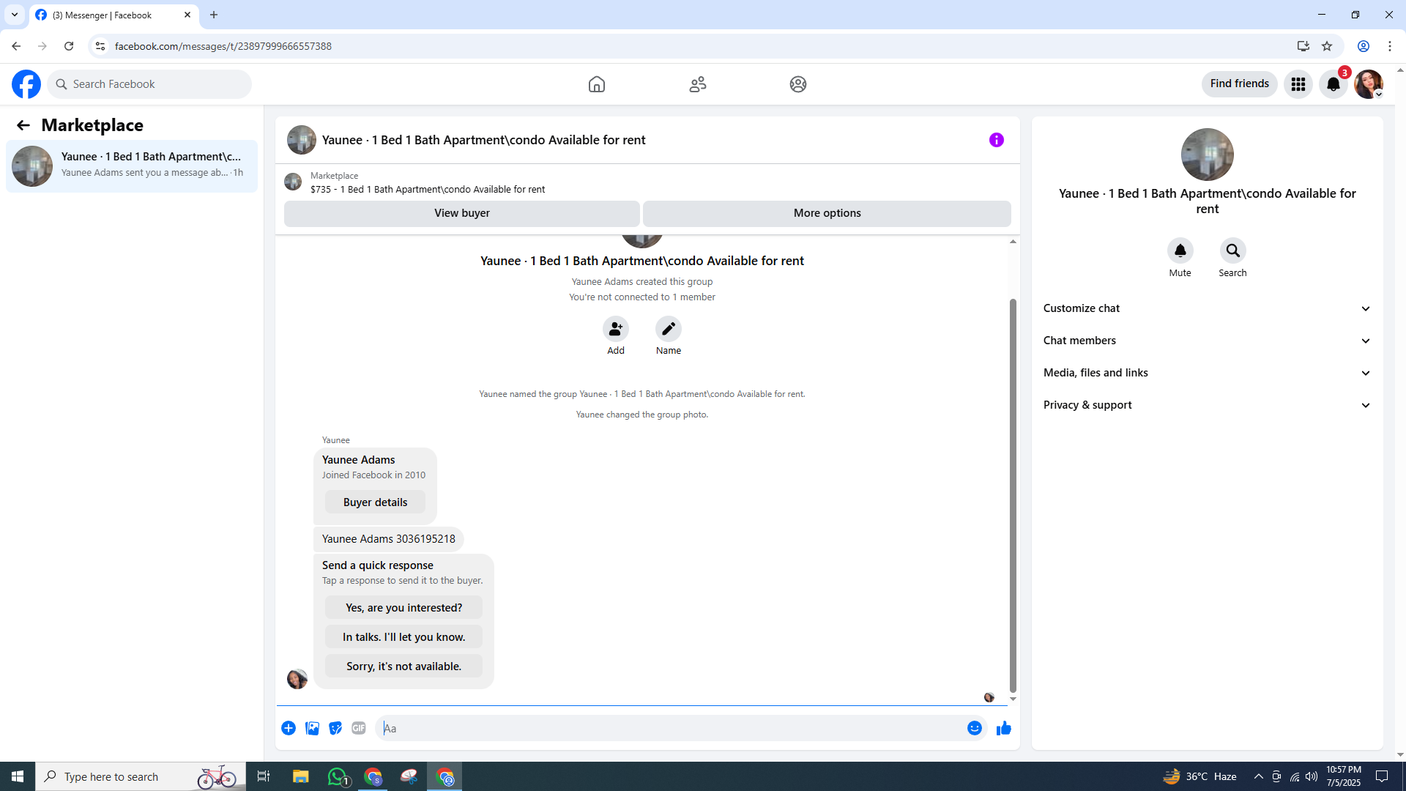Screen dimensions: 1406x791
Task: Open more actions plus icon
Action: 289,728
